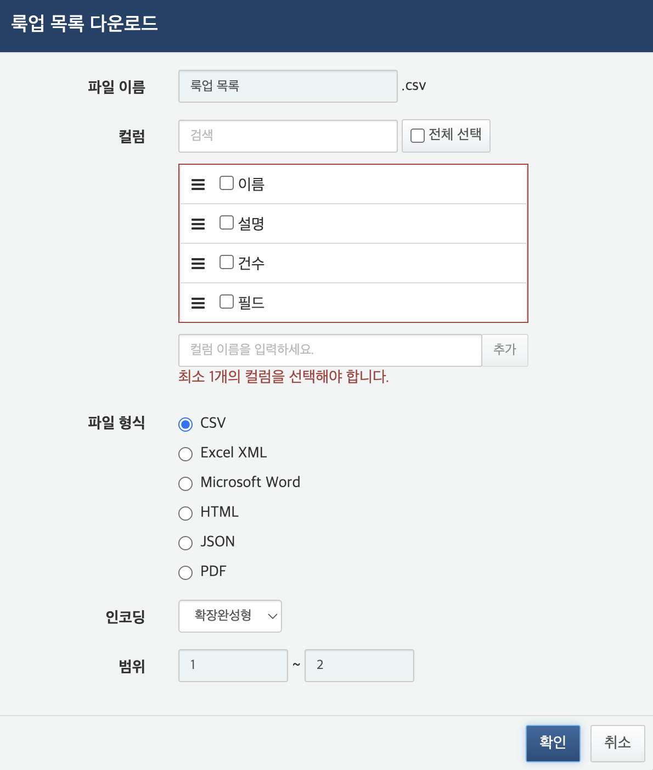Select the Excel XML file format
Viewport: 653px width, 770px height.
(185, 454)
